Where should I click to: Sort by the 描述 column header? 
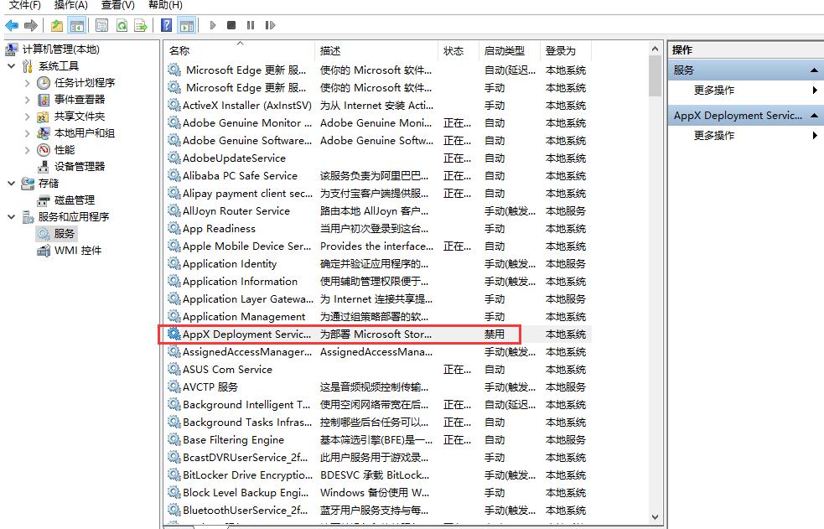tap(376, 50)
